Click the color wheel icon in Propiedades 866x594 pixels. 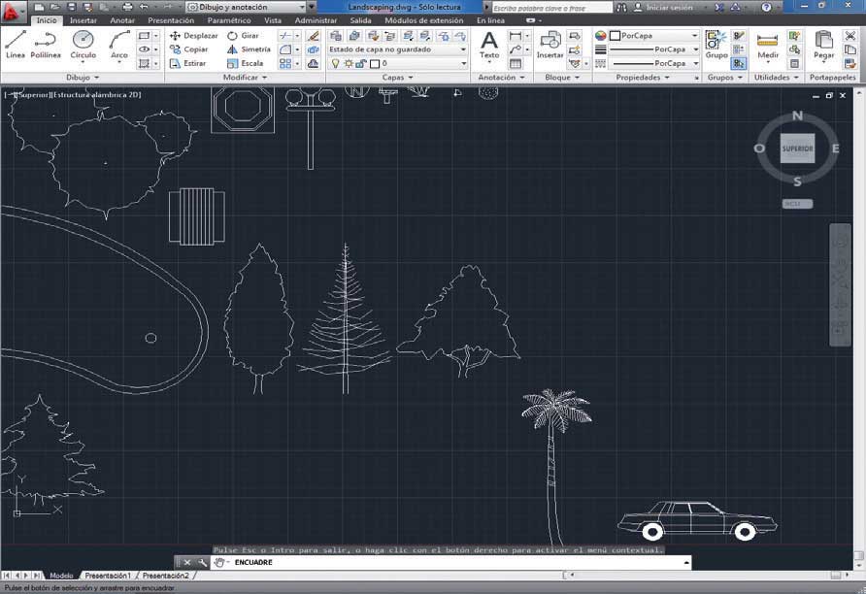pyautogui.click(x=600, y=35)
